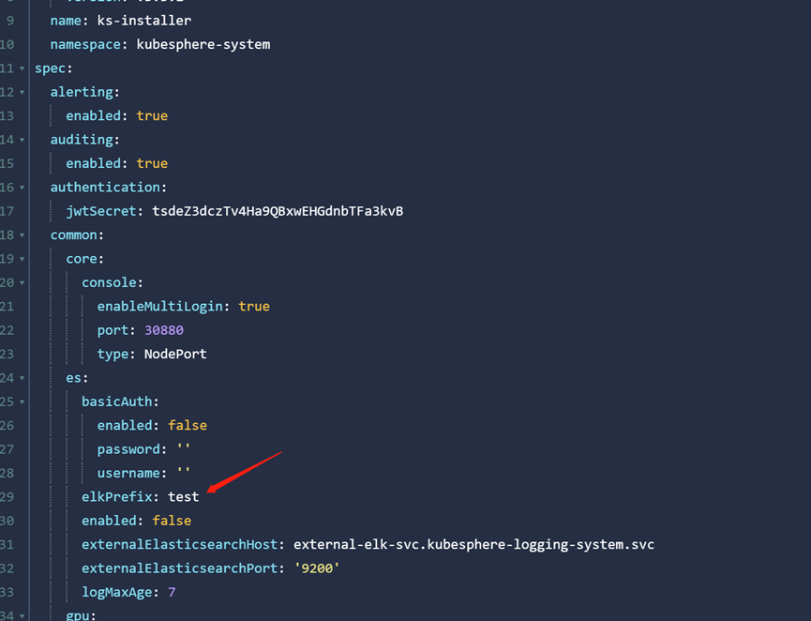The height and width of the screenshot is (621, 811).
Task: Click the spec key
Action: click(x=51, y=68)
